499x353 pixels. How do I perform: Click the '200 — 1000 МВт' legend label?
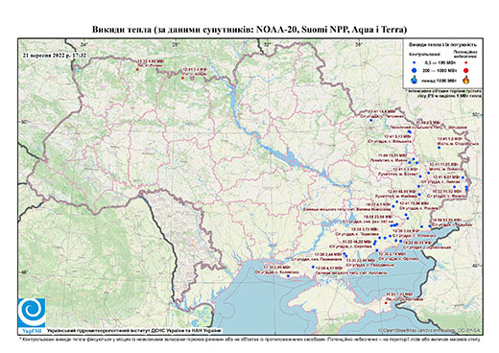[x=440, y=70]
